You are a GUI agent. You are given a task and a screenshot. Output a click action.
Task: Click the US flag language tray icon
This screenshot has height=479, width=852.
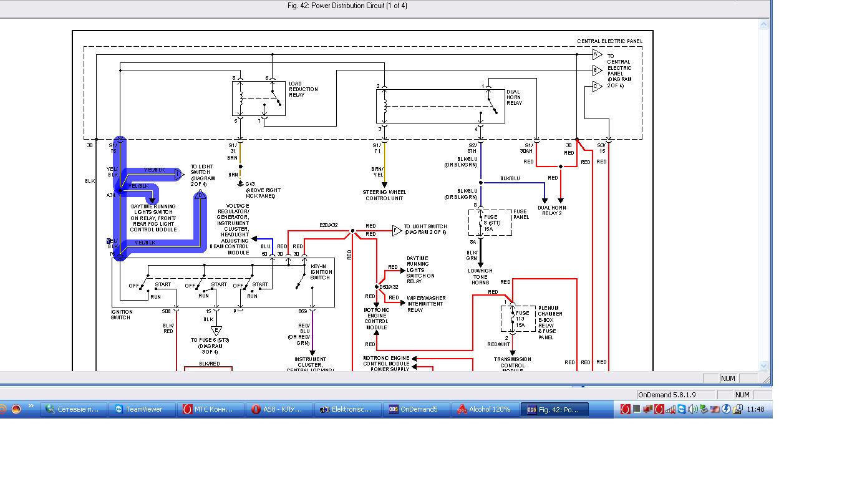click(x=715, y=409)
